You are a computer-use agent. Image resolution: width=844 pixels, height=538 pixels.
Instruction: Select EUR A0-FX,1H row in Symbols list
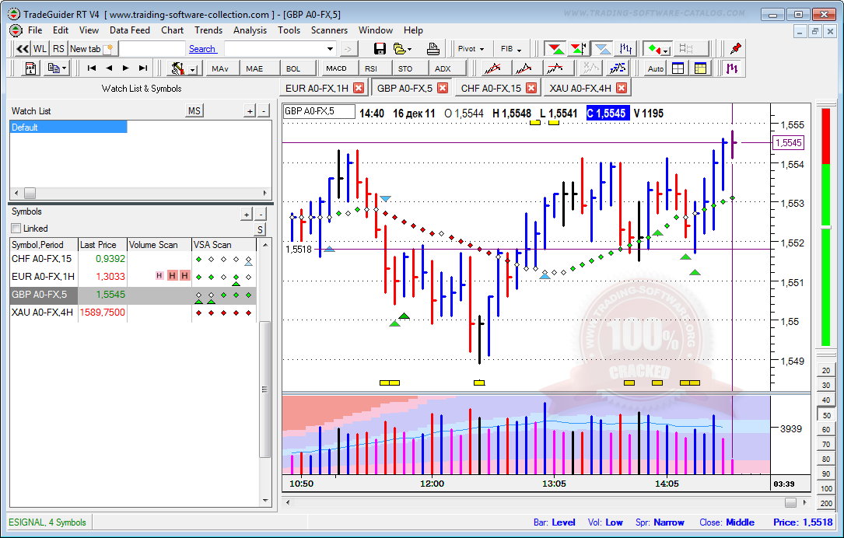click(43, 276)
